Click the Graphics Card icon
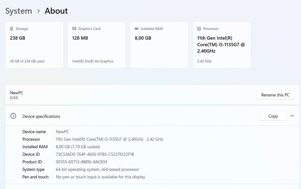Screen dimensions: 301x189 tap(74, 29)
